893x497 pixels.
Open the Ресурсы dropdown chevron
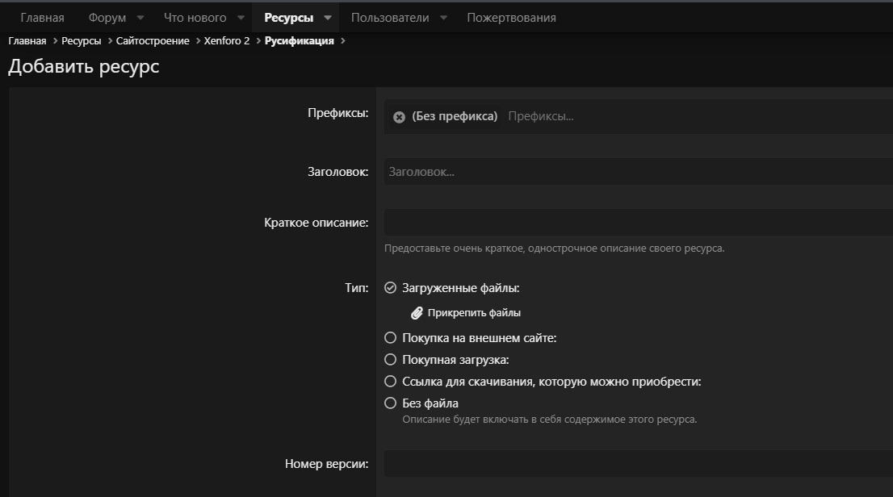(328, 16)
